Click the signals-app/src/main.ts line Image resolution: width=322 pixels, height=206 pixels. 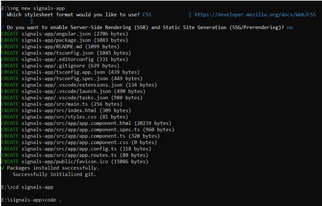72,104
